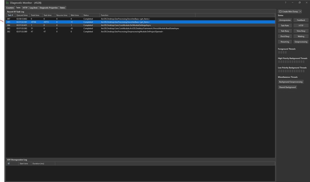Screen dimensions: 310x182
Task: Click the Resuming status indicator
Action: point(285,42)
